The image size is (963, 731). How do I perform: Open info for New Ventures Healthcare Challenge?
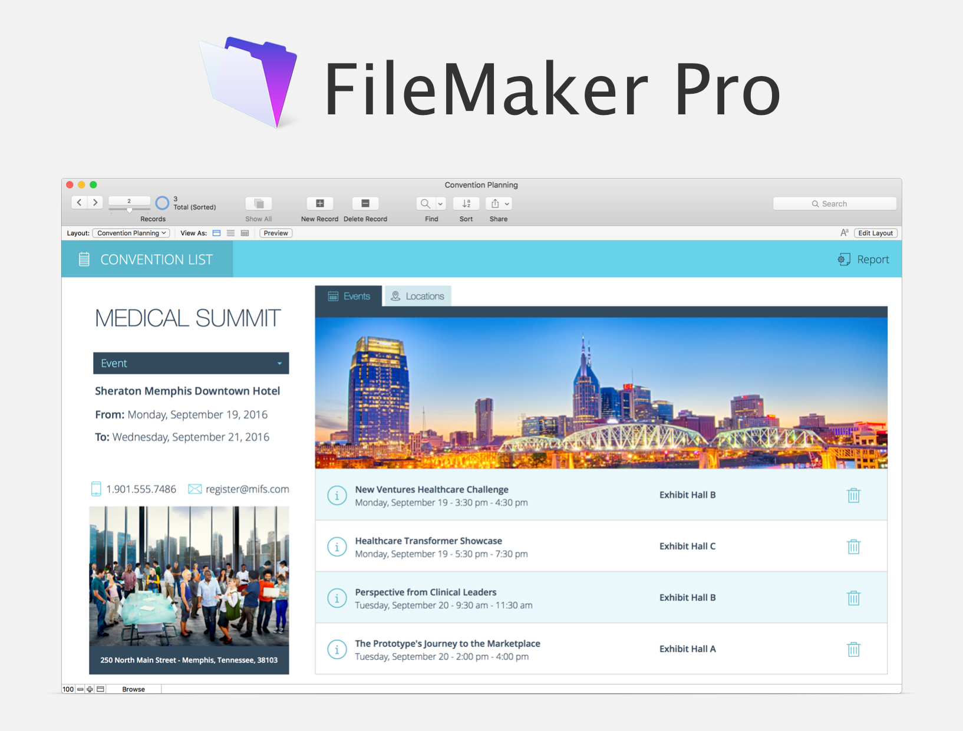pyautogui.click(x=337, y=495)
